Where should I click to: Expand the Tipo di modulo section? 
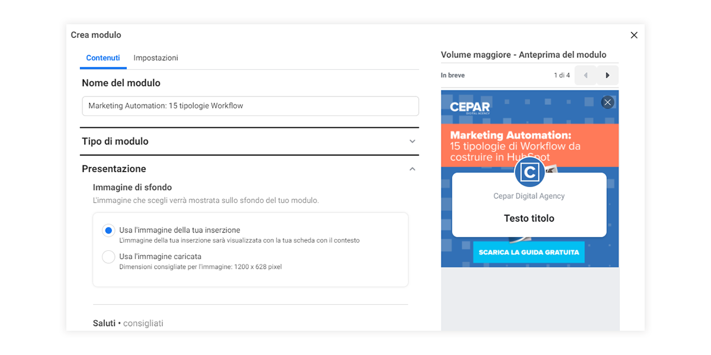[x=412, y=141]
